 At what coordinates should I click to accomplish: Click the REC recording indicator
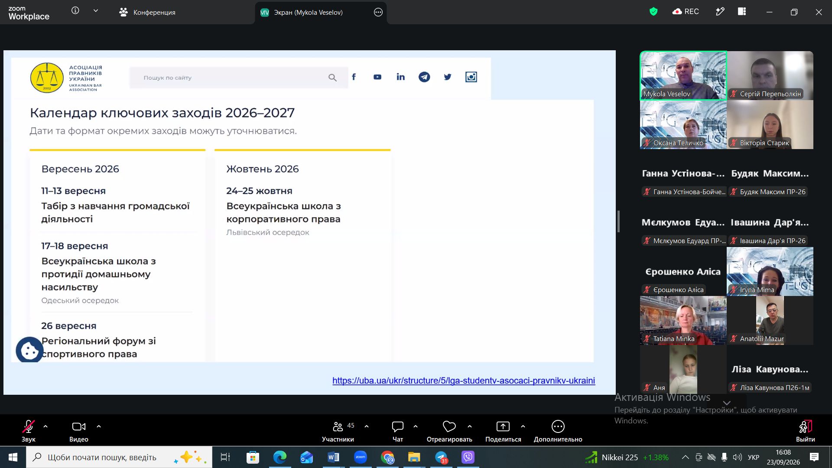pyautogui.click(x=686, y=12)
